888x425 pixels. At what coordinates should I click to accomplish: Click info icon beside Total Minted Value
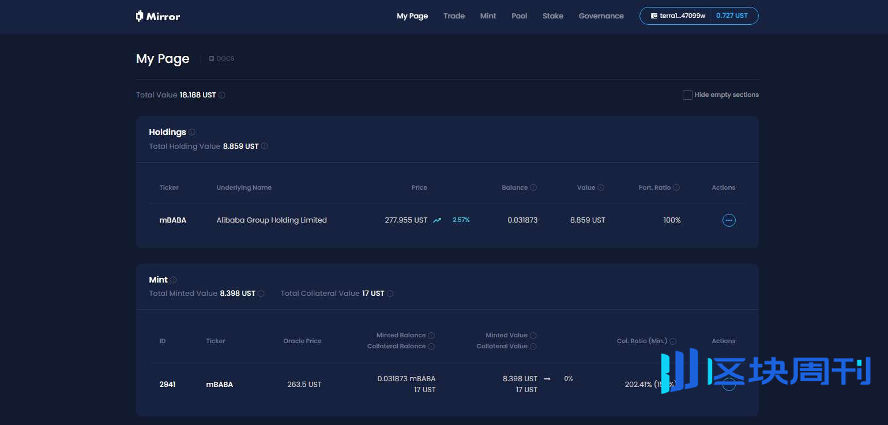coord(261,294)
